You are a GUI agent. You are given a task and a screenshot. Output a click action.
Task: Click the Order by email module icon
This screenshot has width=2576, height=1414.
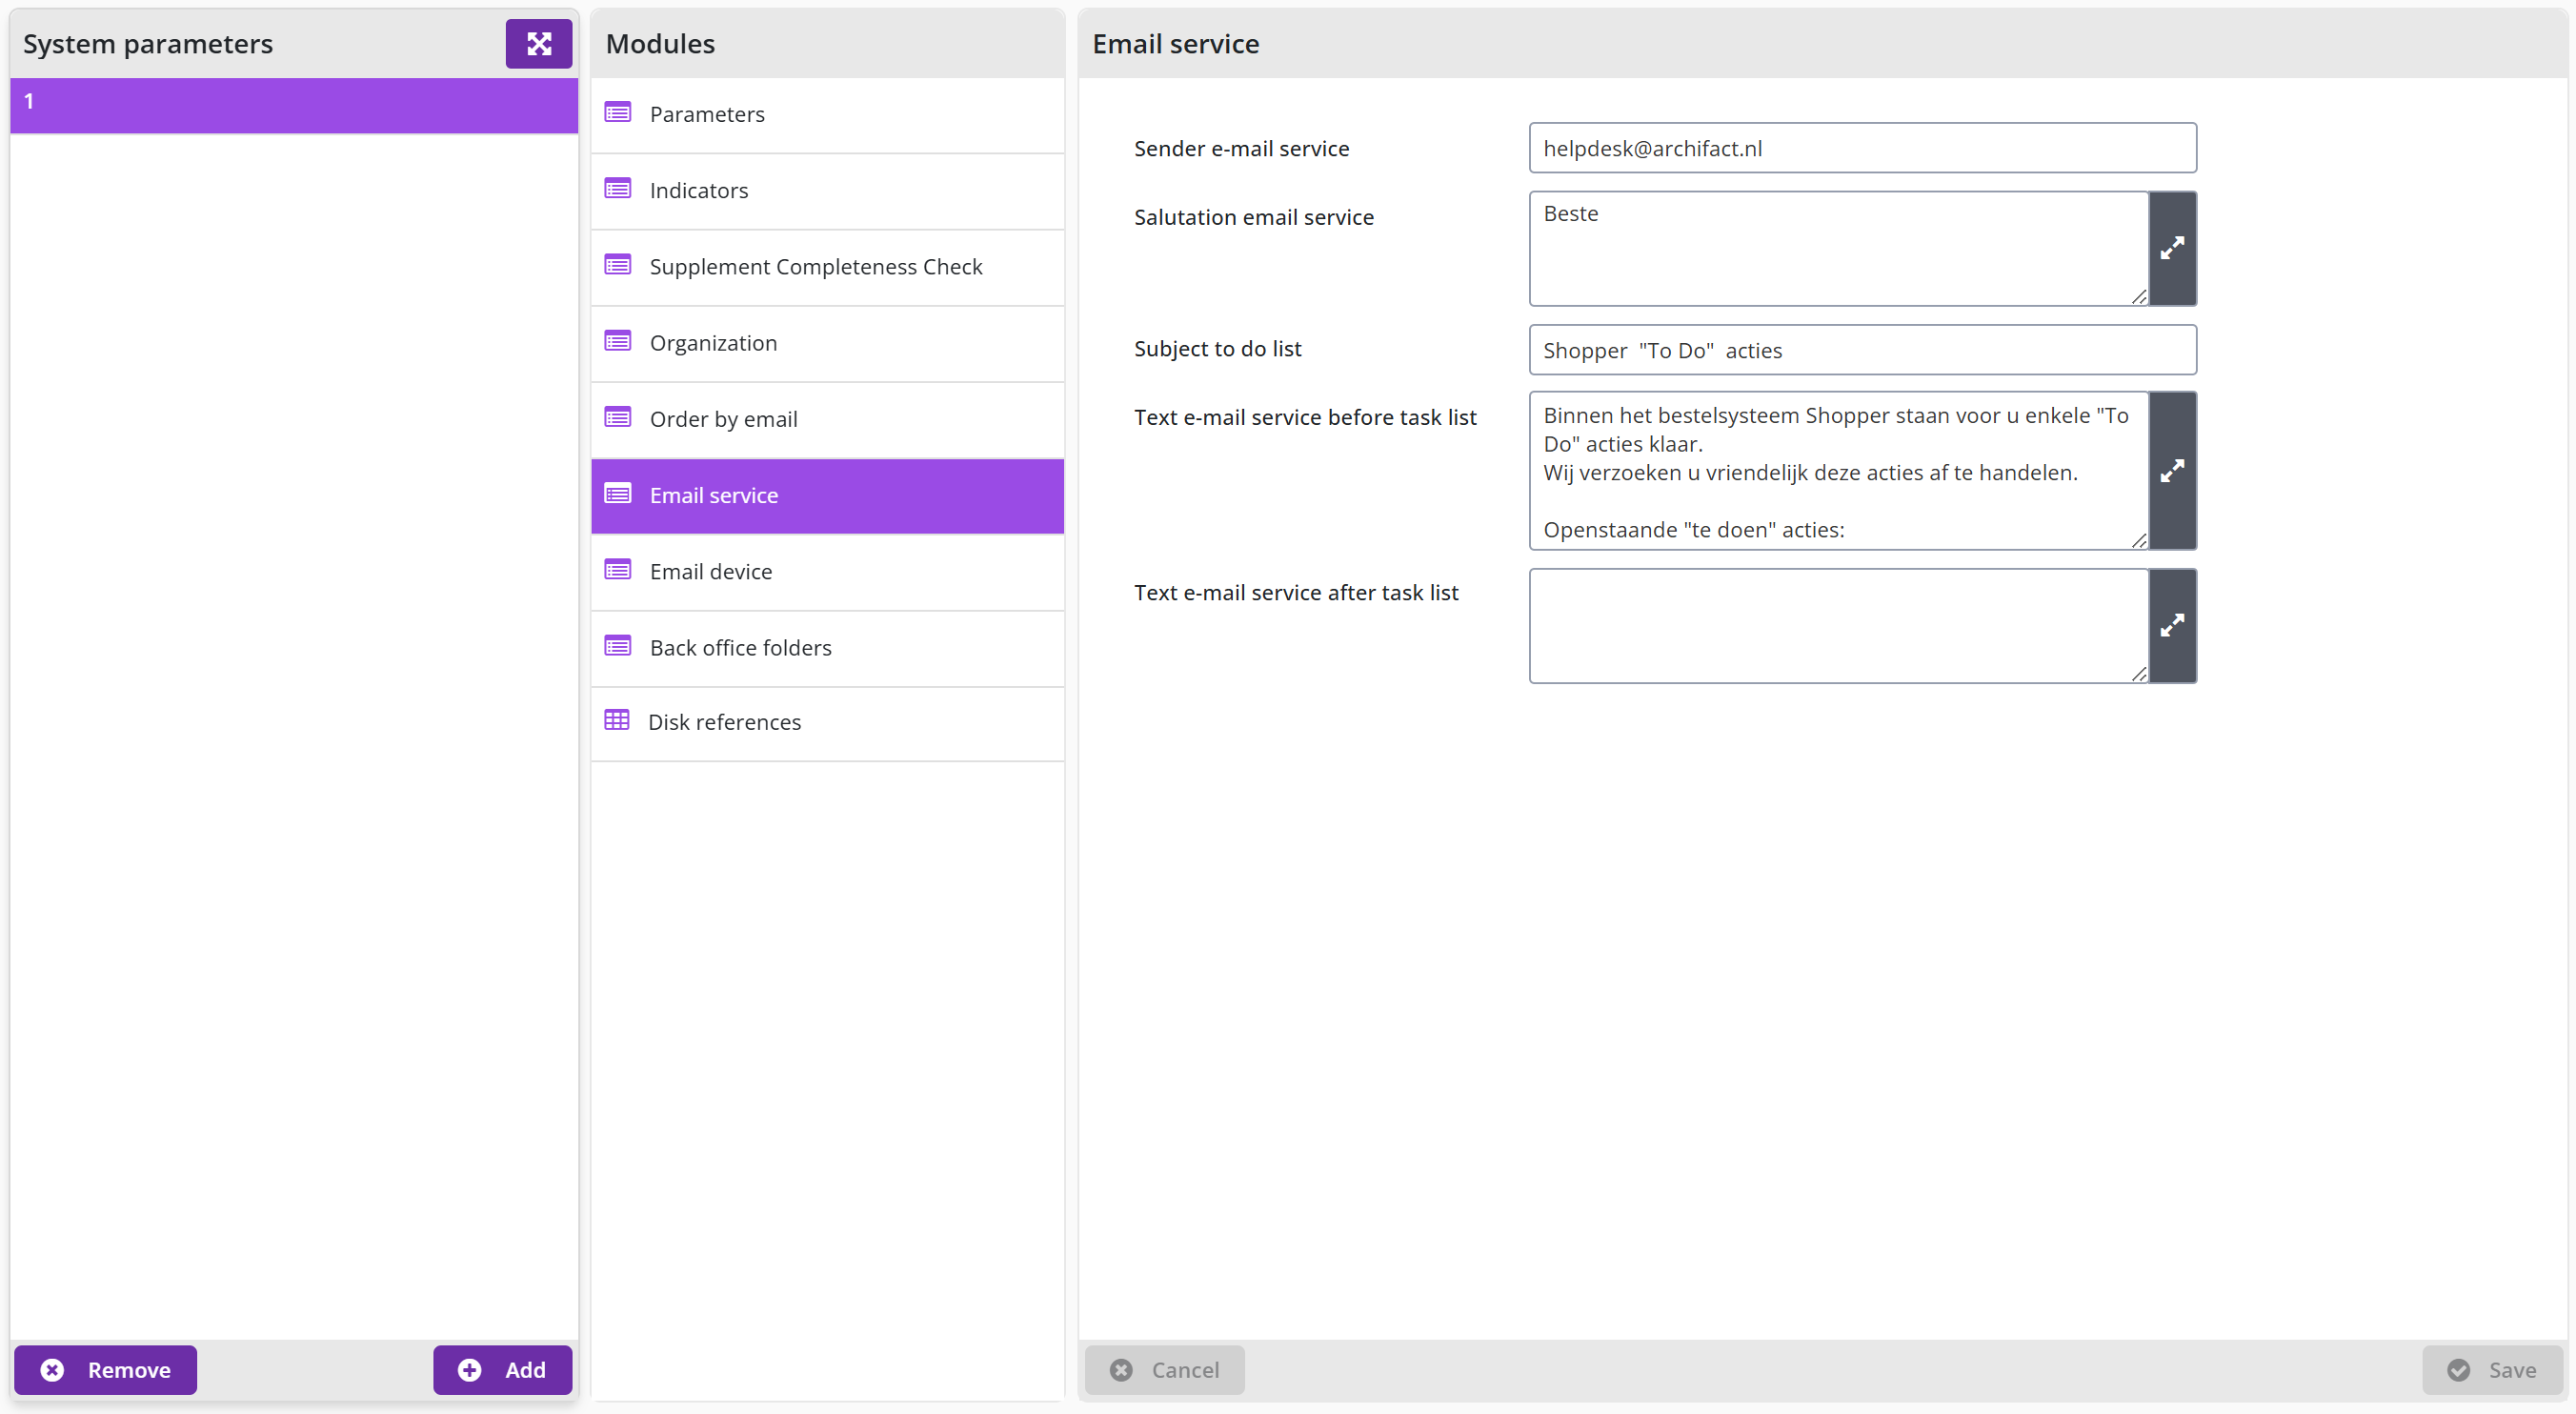pos(618,417)
